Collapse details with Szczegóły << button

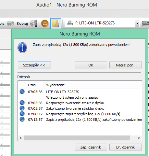pos(34,65)
